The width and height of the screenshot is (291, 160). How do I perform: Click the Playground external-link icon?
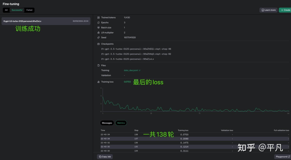[x=289, y=157]
